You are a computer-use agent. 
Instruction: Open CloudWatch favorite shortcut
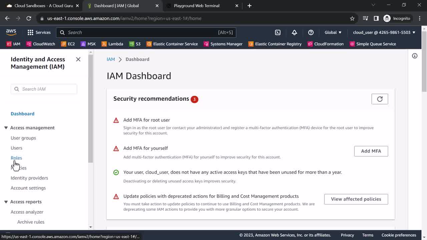40,44
